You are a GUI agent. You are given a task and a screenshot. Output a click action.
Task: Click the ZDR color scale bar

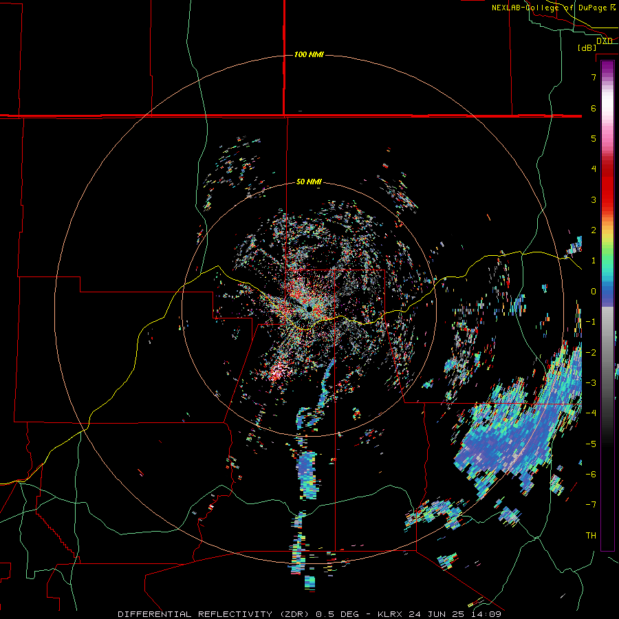click(x=607, y=305)
